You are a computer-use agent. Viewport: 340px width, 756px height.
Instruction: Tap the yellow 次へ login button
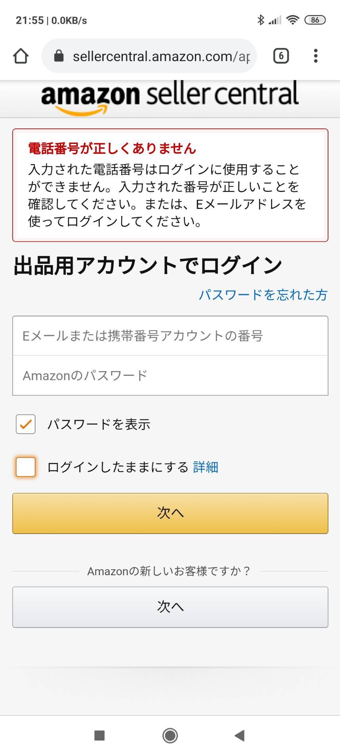click(170, 513)
